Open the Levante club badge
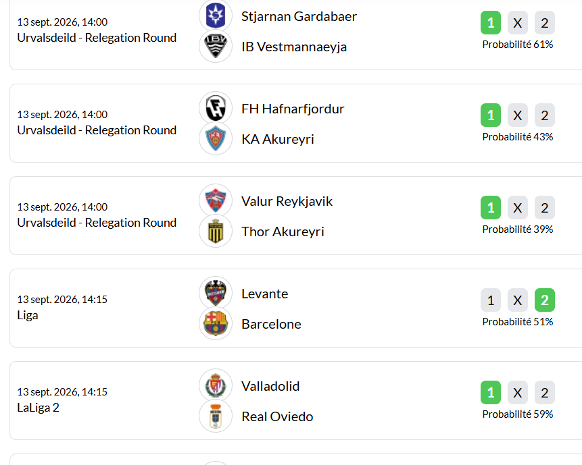 pyautogui.click(x=215, y=293)
